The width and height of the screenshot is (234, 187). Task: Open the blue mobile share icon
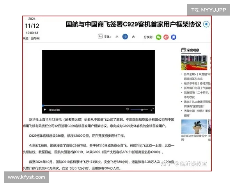[x=174, y=37]
